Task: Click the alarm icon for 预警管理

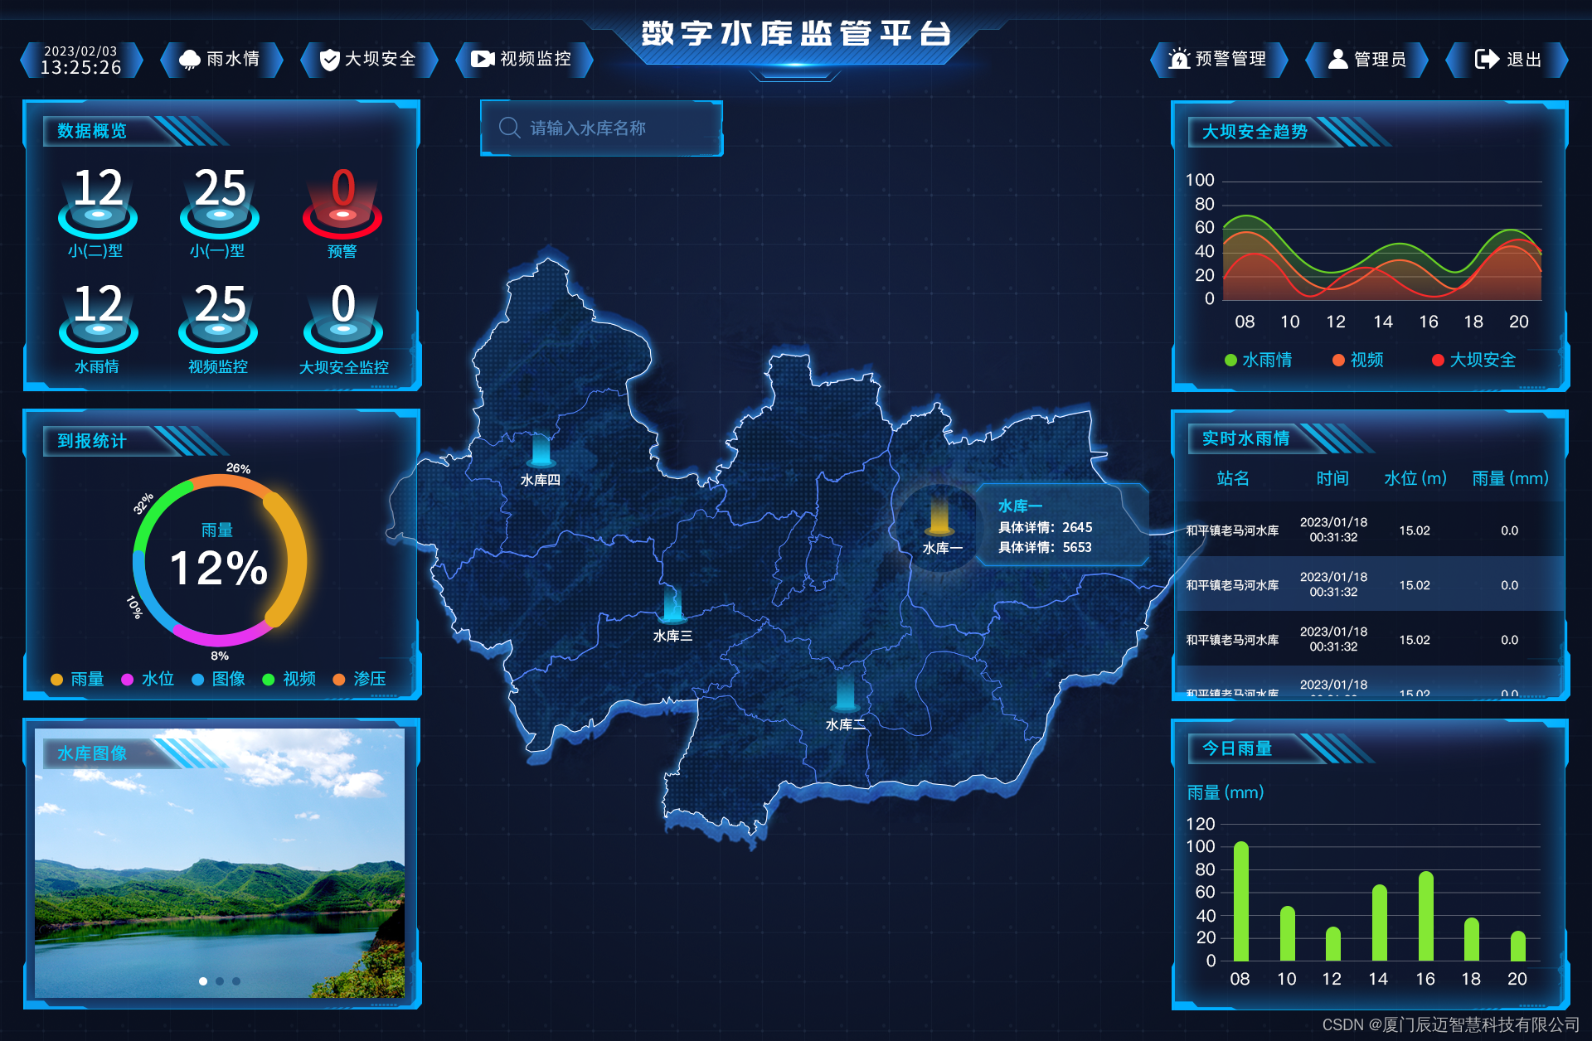Action: [x=1178, y=59]
